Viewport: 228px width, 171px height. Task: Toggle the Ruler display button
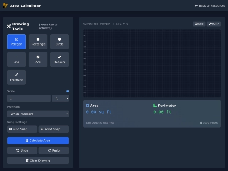pyautogui.click(x=214, y=24)
